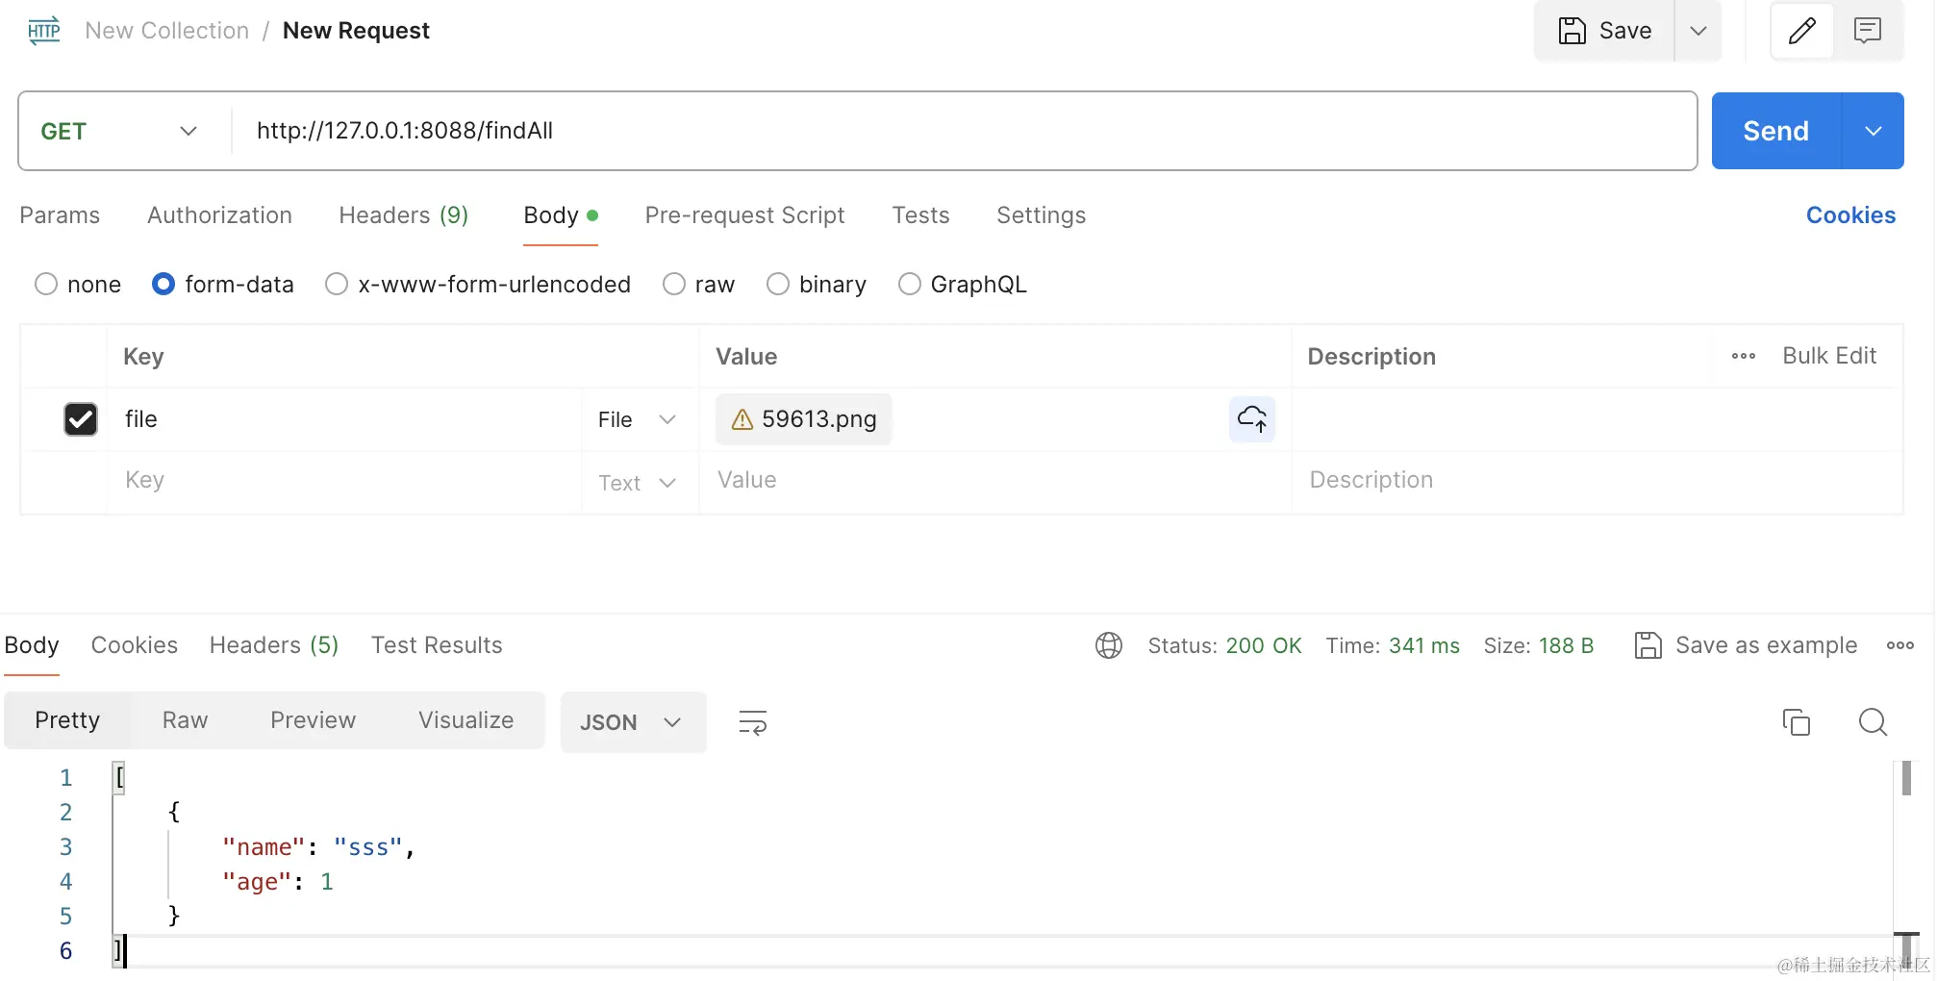
Task: Open the GET method dropdown
Action: pos(118,131)
